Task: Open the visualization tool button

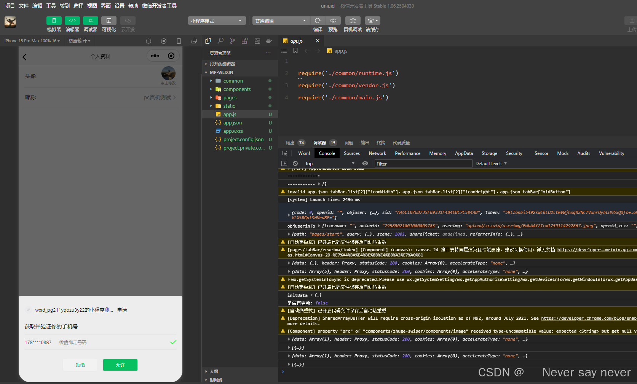Action: pos(109,21)
